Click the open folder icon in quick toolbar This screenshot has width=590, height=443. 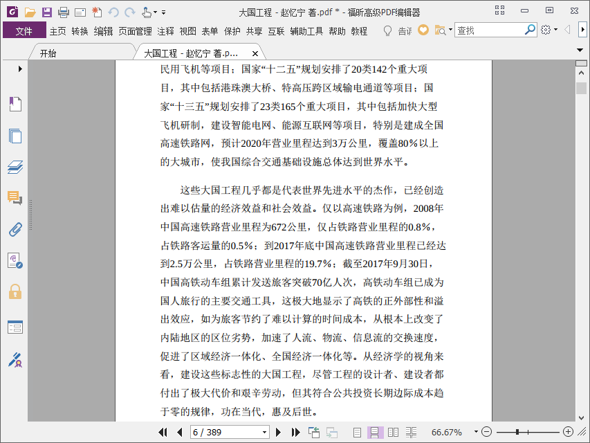(x=30, y=12)
